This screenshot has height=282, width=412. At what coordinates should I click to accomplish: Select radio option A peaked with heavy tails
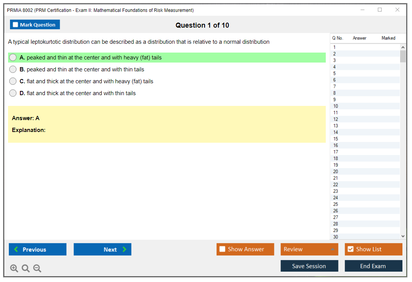[13, 58]
